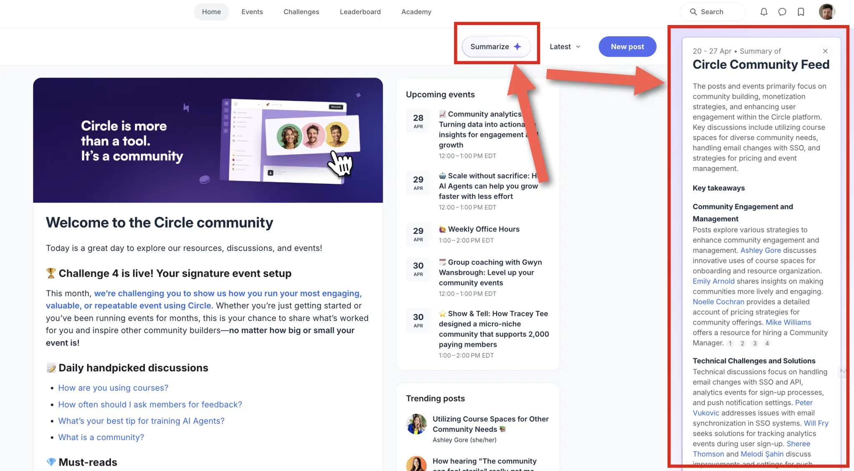Open the Challenges tab
Image resolution: width=854 pixels, height=471 pixels.
click(x=301, y=12)
